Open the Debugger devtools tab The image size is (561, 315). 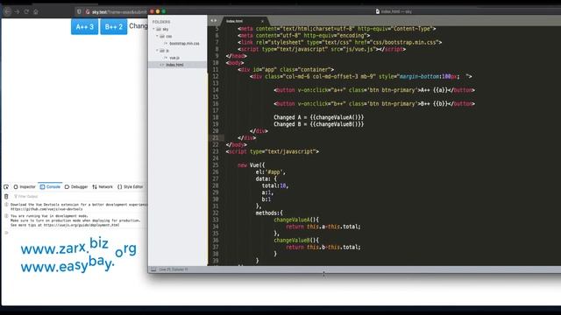click(76, 186)
